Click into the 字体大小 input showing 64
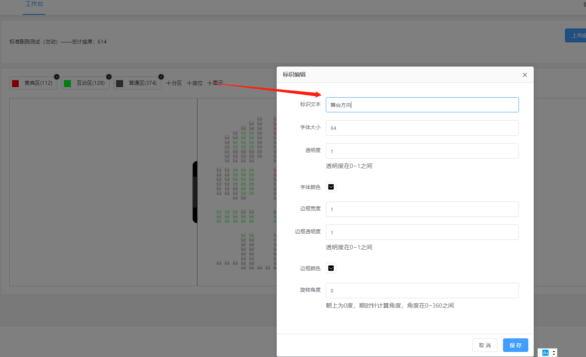The image size is (586, 357). [422, 128]
